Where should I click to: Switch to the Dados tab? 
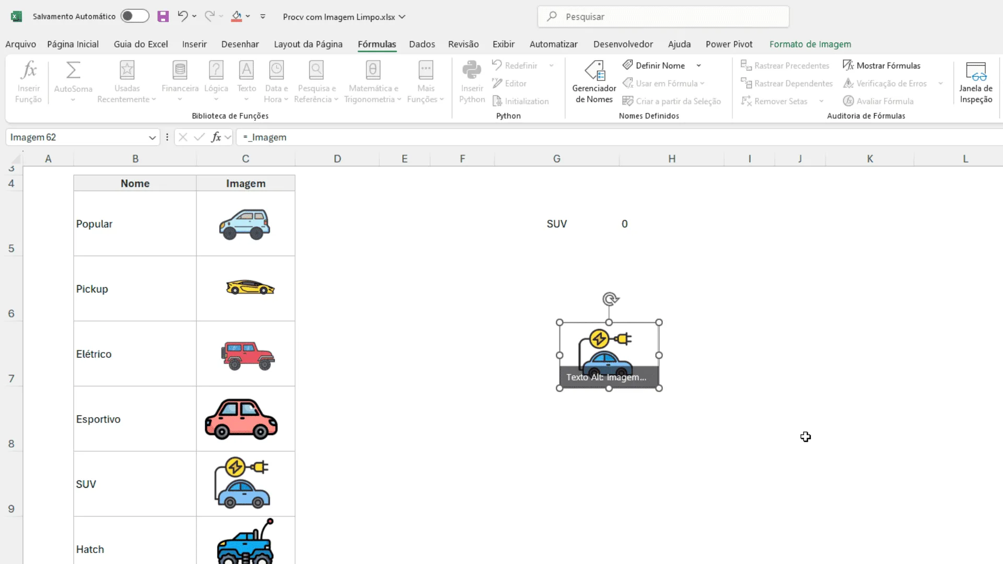click(422, 44)
